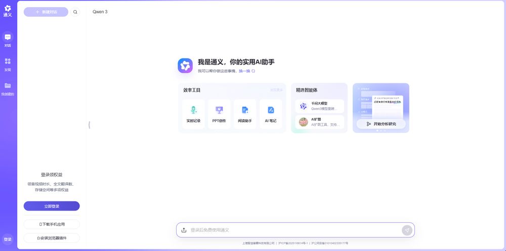This screenshot has width=506, height=251.
Task: Select the AI扩图 agent
Action: [x=319, y=122]
